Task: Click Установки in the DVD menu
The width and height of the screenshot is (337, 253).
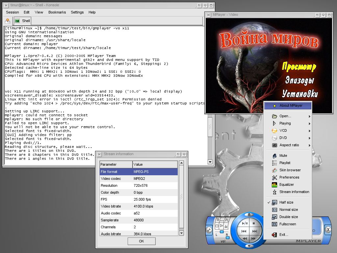Action: [x=300, y=94]
